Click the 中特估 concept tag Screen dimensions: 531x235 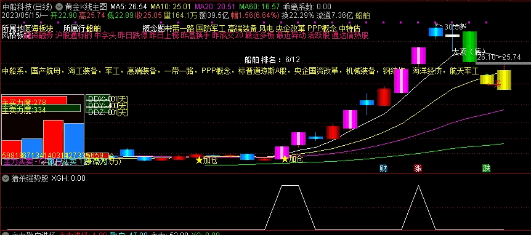tap(349, 28)
